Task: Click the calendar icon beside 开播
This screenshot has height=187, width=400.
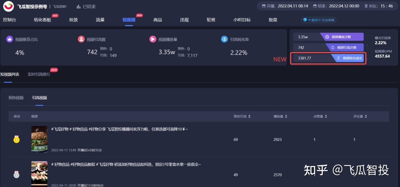Action: (264, 6)
